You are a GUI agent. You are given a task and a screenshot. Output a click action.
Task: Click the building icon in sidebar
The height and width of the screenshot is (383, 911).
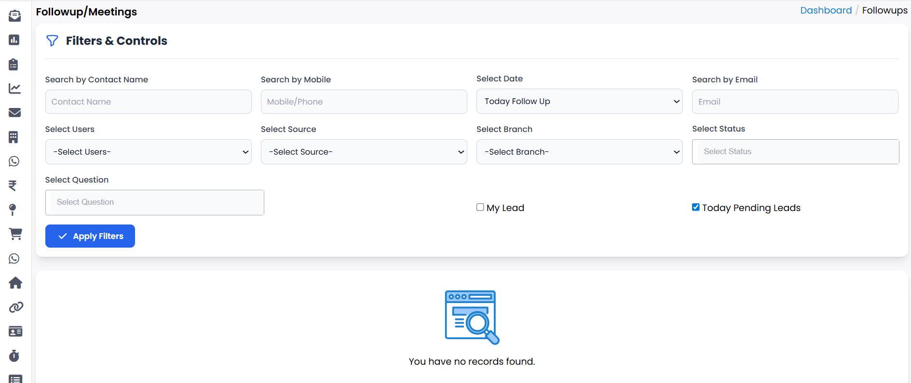14,137
